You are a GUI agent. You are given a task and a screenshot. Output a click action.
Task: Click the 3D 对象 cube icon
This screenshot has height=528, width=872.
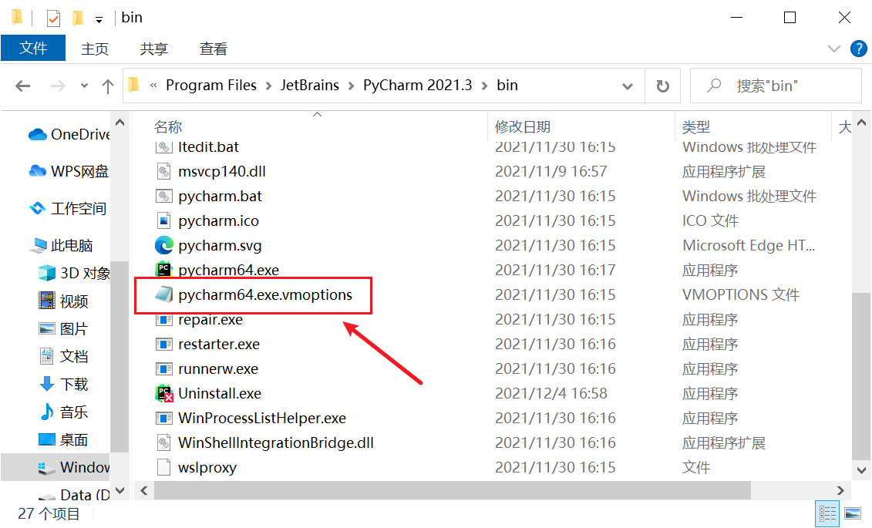pyautogui.click(x=47, y=273)
